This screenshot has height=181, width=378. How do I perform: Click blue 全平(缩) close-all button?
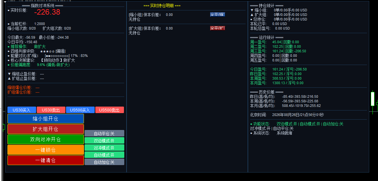pos(217,14)
